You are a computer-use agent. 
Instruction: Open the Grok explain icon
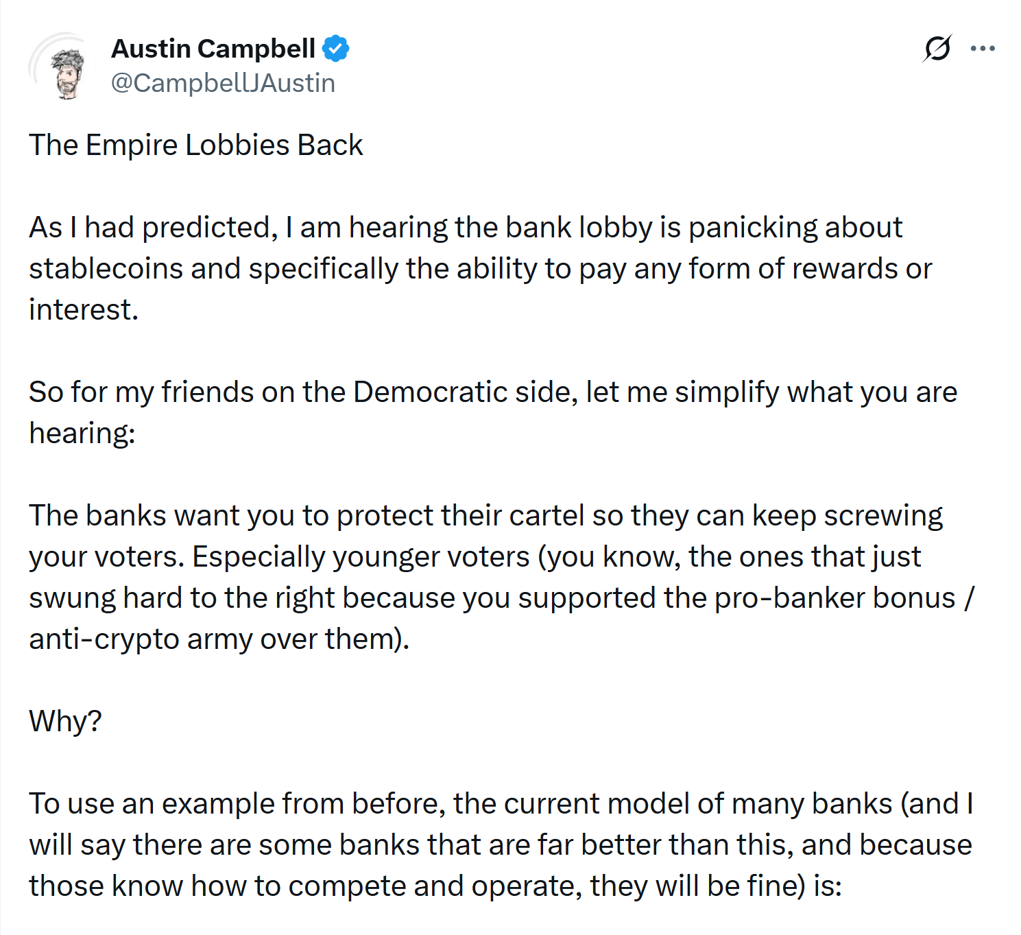click(x=937, y=49)
